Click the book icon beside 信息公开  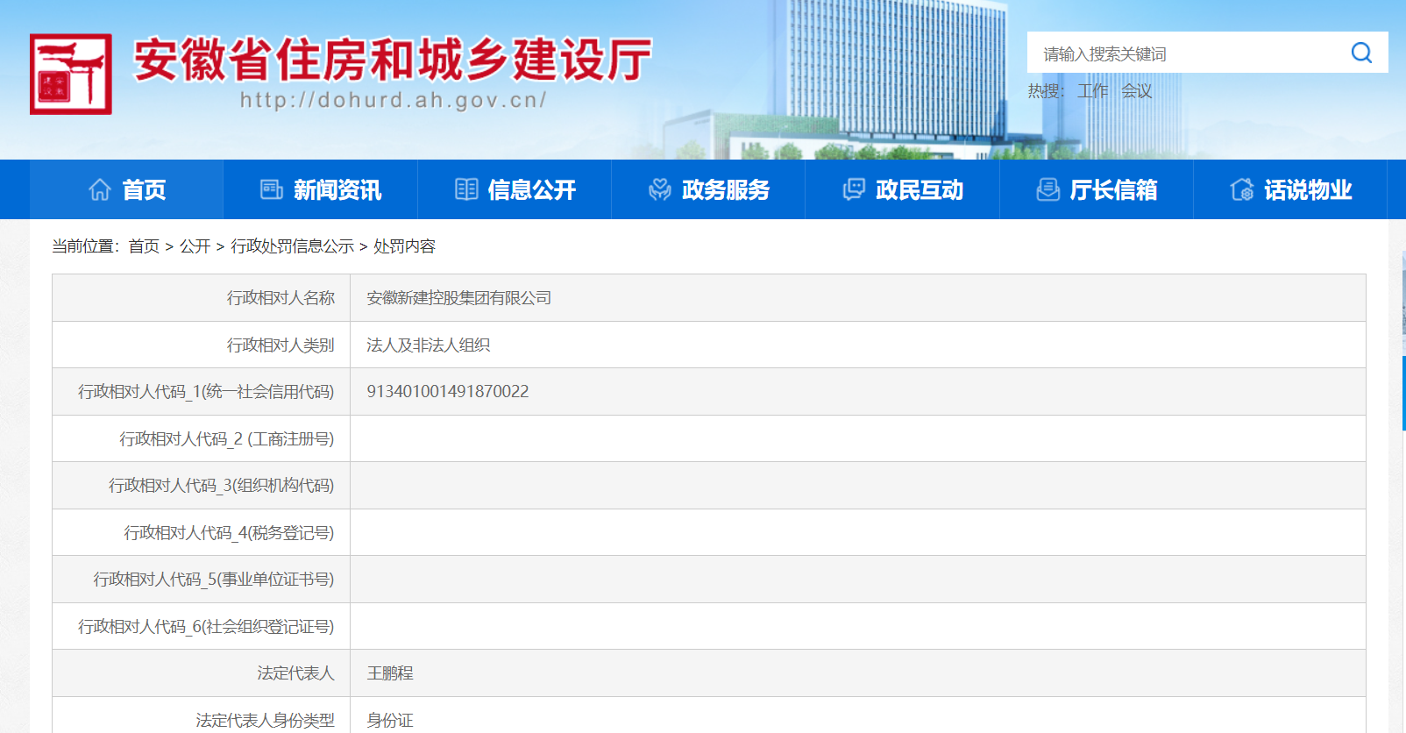pyautogui.click(x=466, y=189)
